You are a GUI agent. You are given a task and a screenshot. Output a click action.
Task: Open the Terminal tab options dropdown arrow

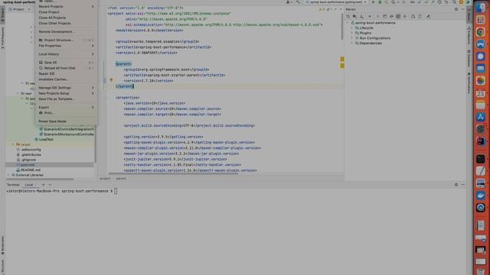pos(50,185)
